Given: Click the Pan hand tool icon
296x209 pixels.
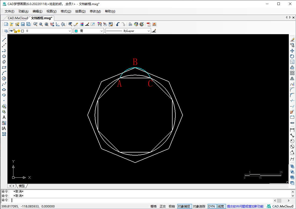Looking at the screenshot, I should pos(52,24).
